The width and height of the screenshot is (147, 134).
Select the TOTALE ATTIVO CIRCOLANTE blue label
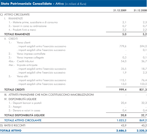click(23, 120)
